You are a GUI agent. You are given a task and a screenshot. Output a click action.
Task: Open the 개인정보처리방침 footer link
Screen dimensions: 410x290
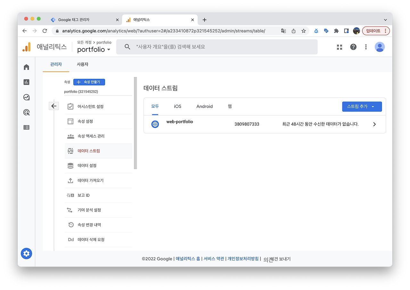[243, 259]
